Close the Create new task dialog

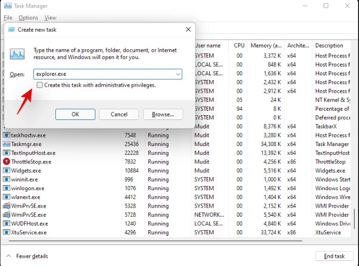[188, 30]
